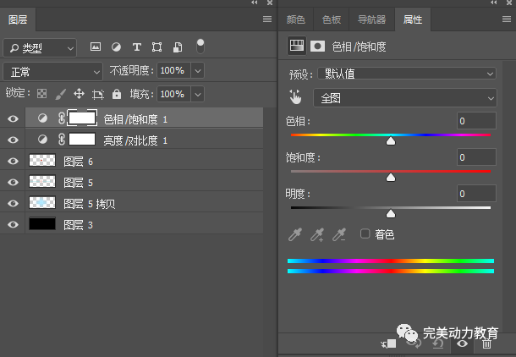Open the 正常 blend mode dropdown

[x=52, y=72]
